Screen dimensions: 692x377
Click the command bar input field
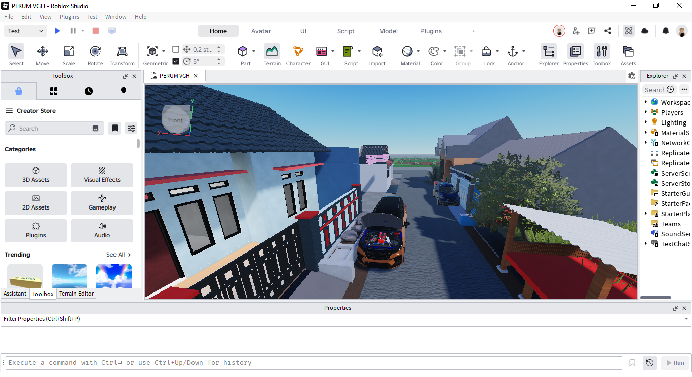tap(314, 363)
